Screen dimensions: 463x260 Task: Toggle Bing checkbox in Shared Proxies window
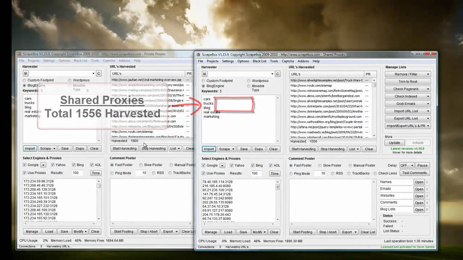click(252, 165)
